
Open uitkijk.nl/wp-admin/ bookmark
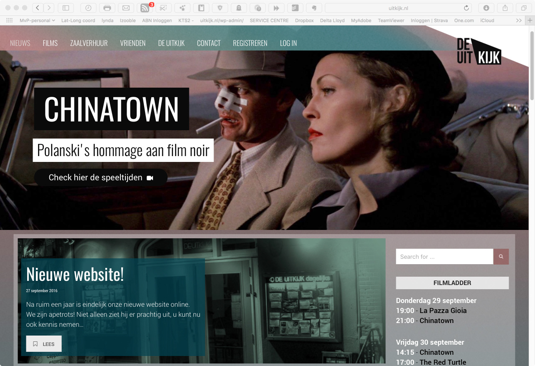click(x=222, y=20)
